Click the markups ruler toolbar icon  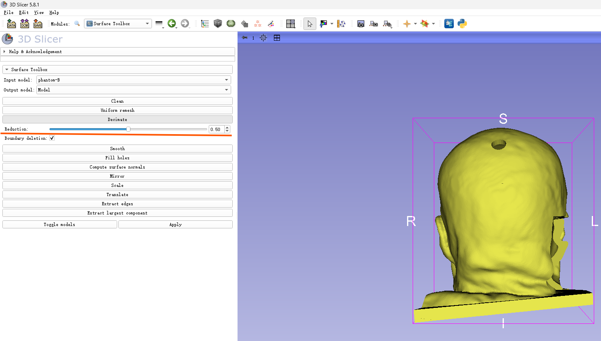(341, 24)
